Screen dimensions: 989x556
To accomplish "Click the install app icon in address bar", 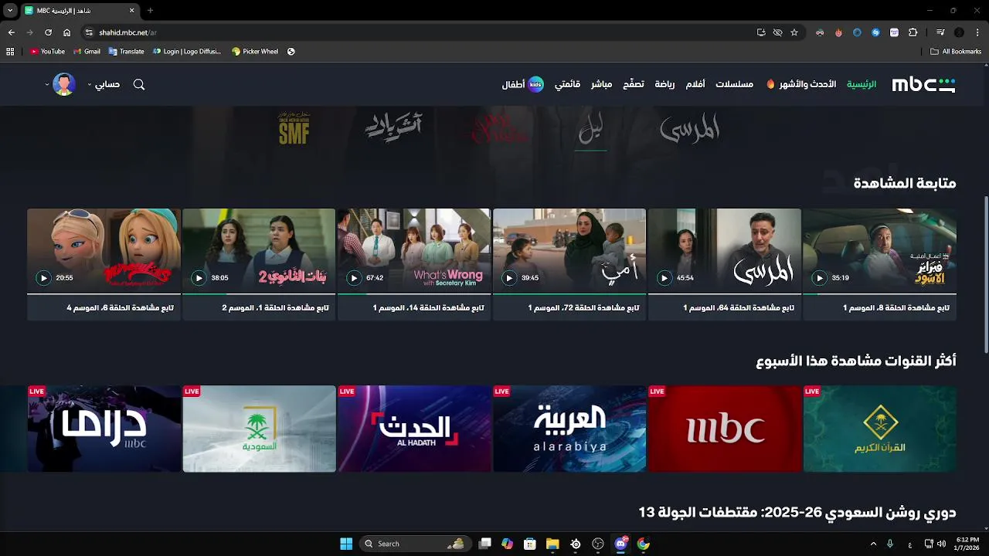I will (x=761, y=32).
